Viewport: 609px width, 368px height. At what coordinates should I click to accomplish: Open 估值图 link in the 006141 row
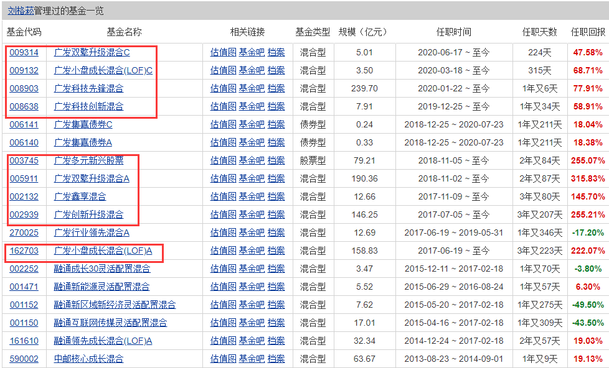(x=224, y=124)
